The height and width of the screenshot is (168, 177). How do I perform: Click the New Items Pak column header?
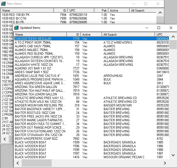(101, 11)
